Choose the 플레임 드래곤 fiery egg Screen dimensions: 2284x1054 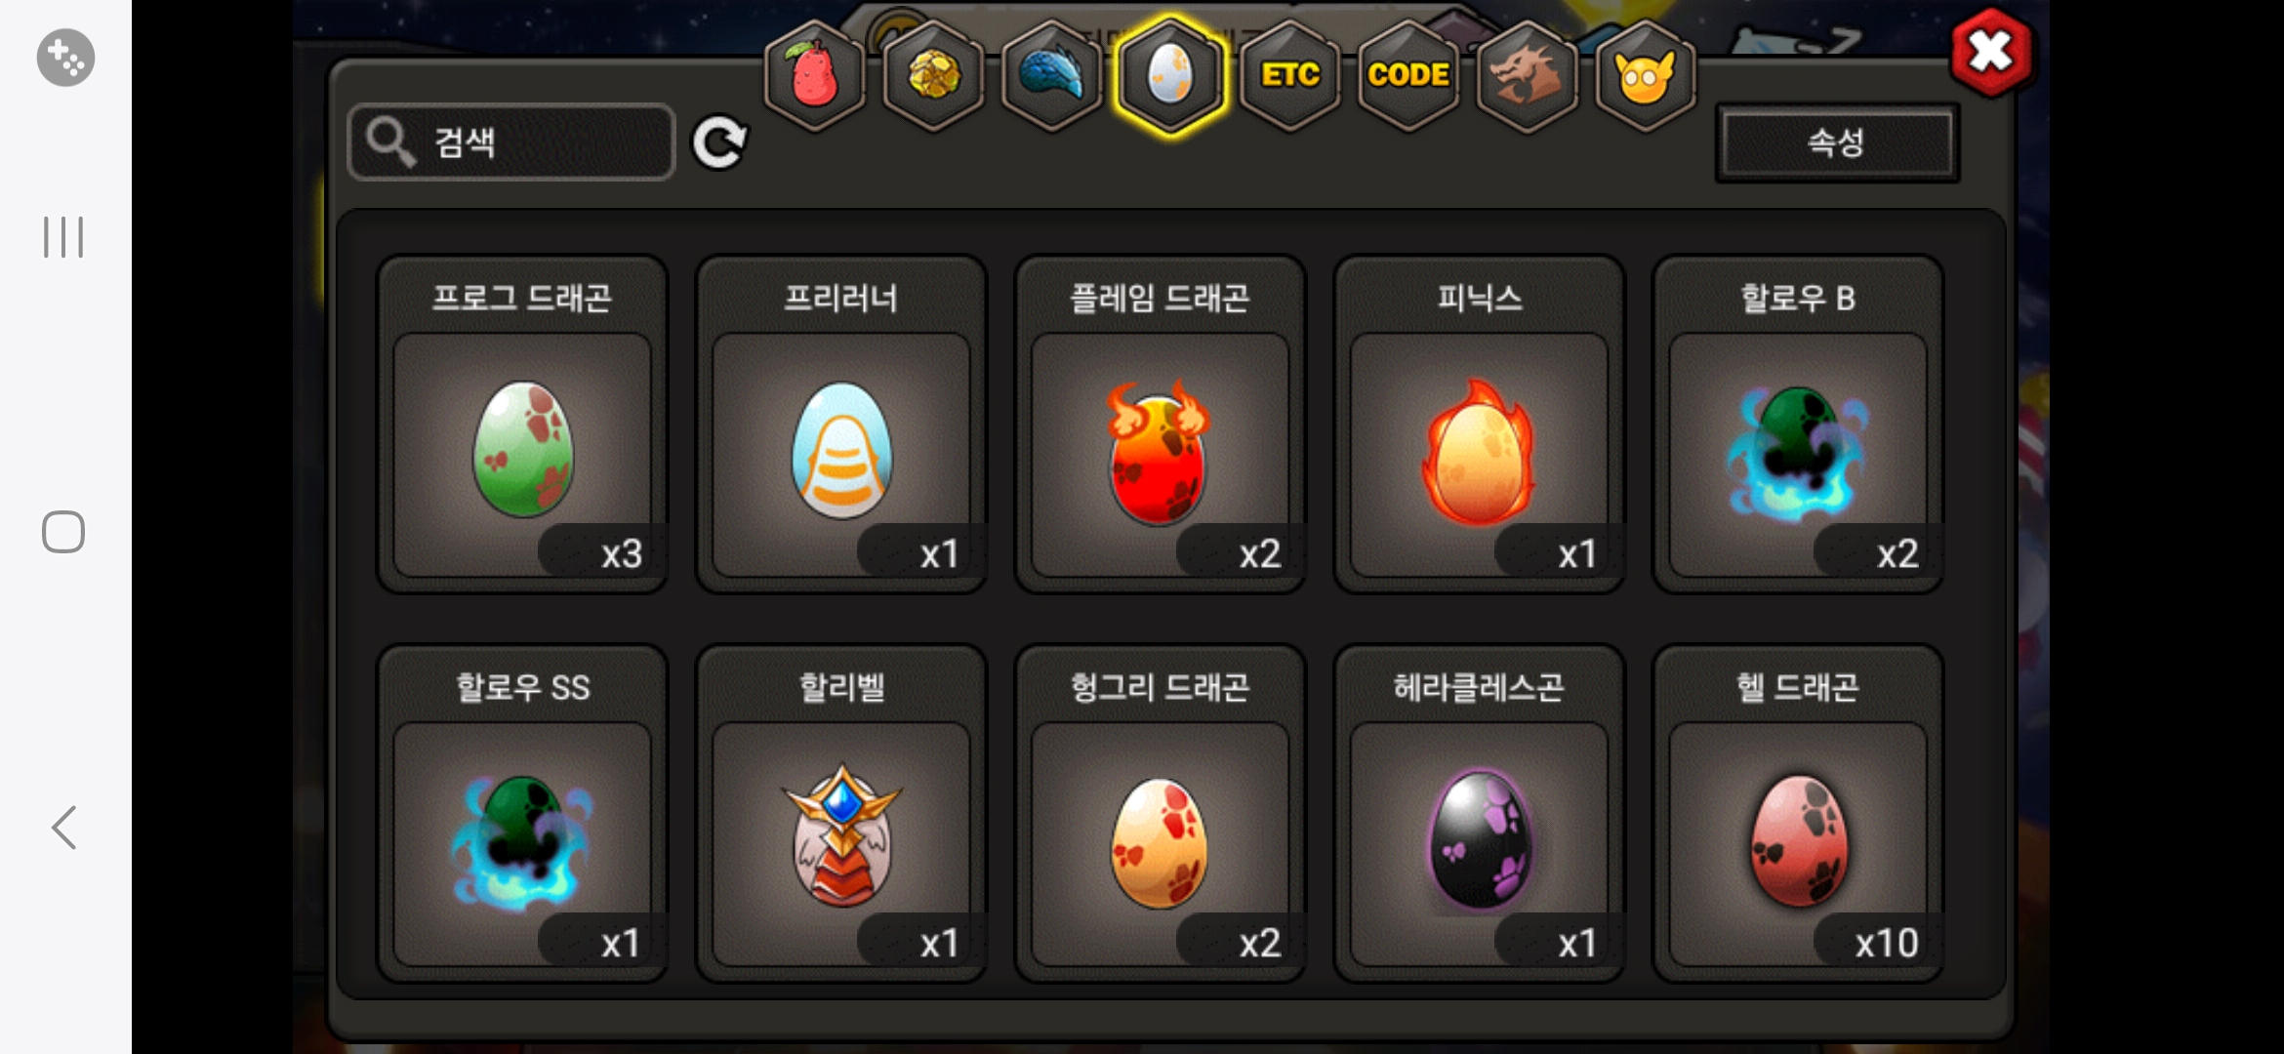pyautogui.click(x=1161, y=425)
